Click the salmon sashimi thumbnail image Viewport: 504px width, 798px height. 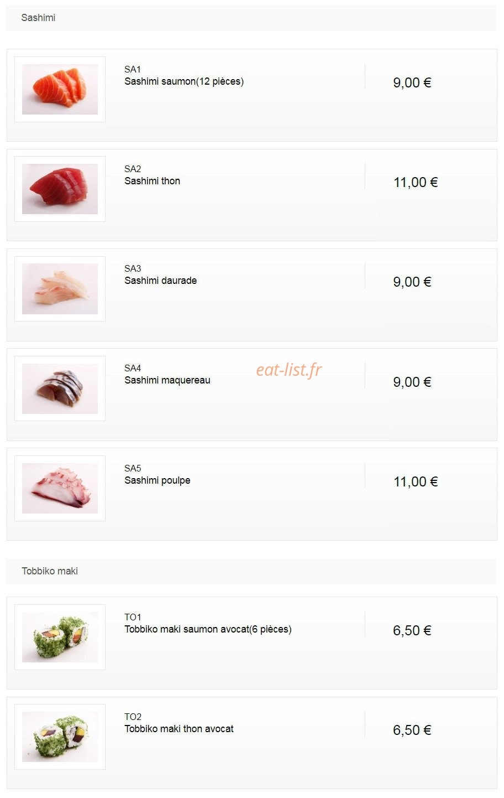pyautogui.click(x=60, y=89)
